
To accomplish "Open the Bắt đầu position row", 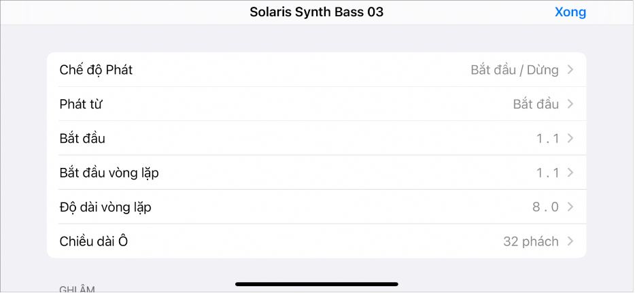I will (x=82, y=139).
